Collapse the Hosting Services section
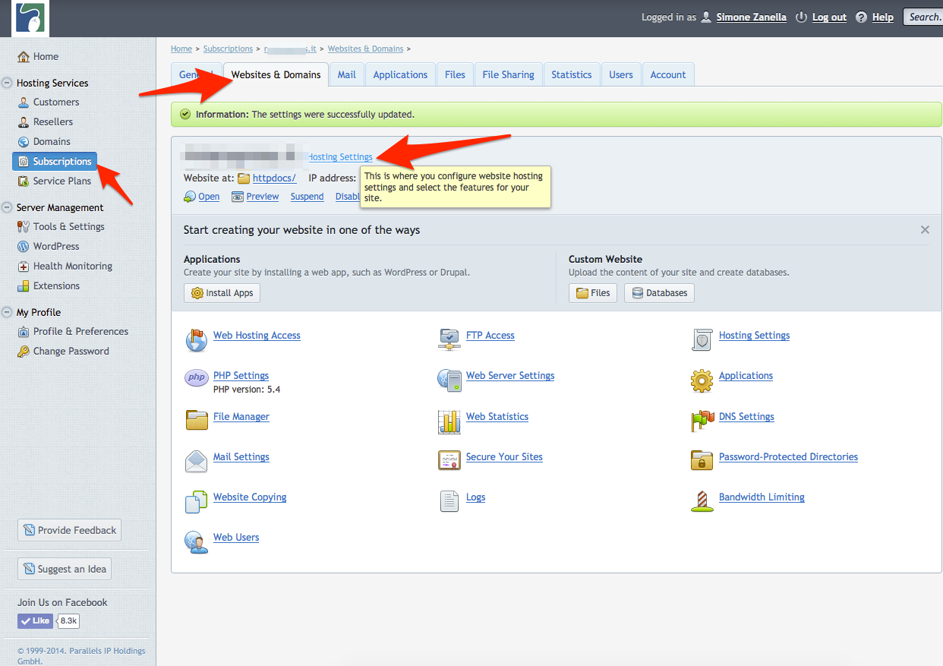 pyautogui.click(x=8, y=83)
